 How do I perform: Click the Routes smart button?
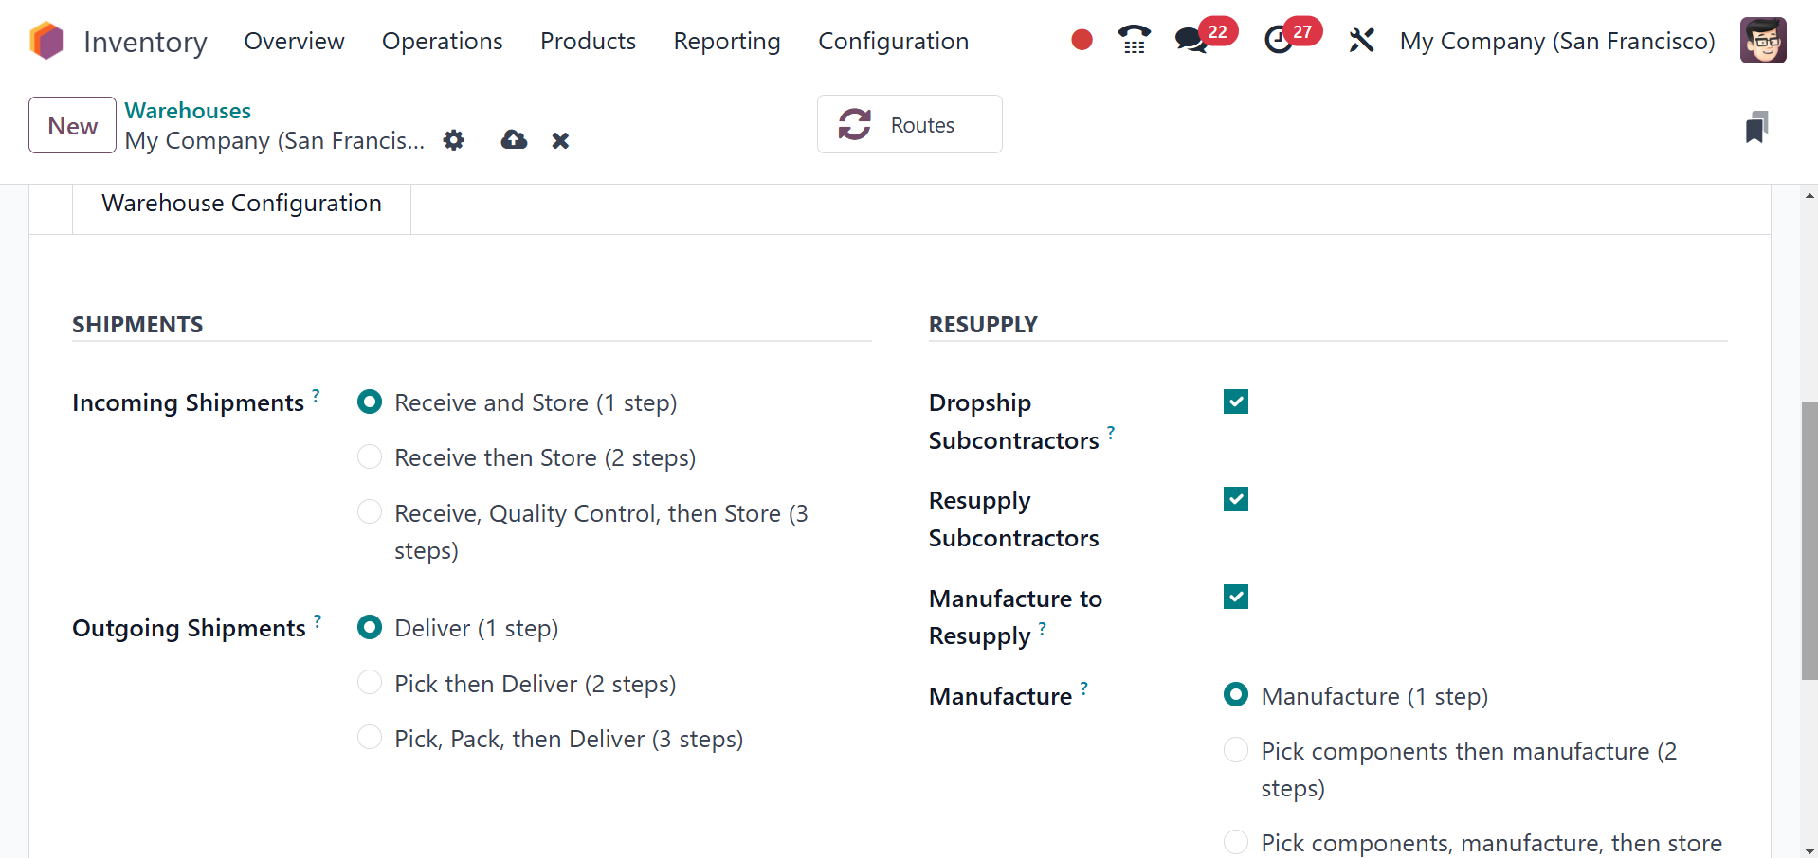pos(909,124)
